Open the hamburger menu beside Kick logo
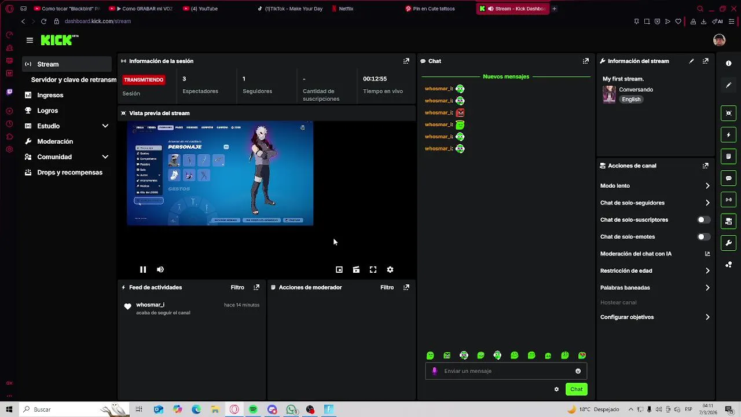This screenshot has width=741, height=417. pyautogui.click(x=30, y=40)
